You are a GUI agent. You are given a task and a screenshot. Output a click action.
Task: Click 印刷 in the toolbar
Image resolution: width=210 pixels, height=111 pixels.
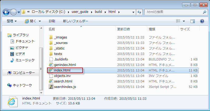[52, 21]
